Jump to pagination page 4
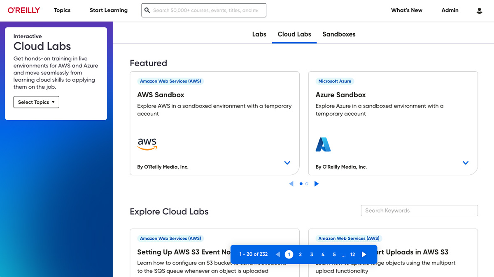494x277 pixels. click(323, 254)
